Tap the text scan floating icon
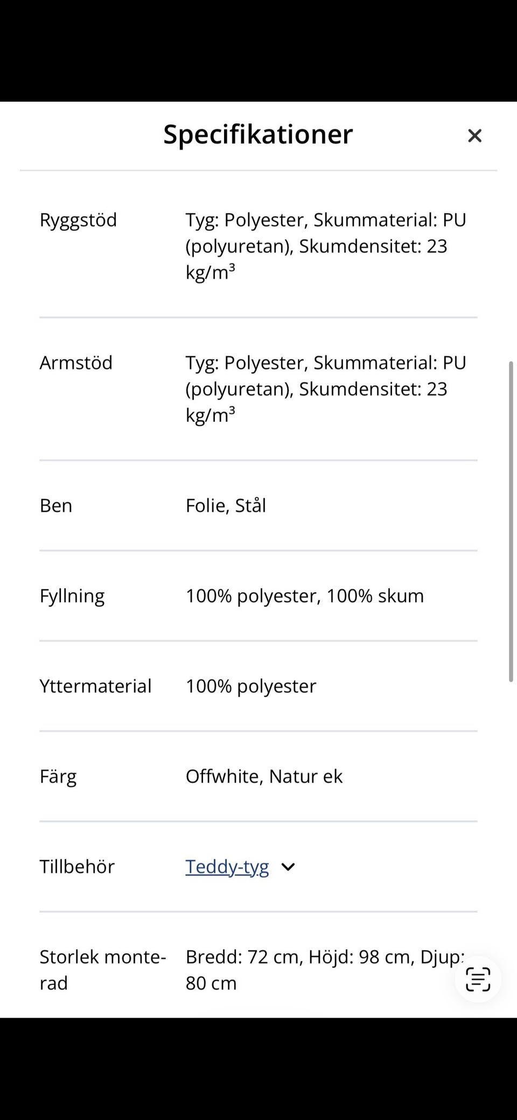The image size is (517, 1120). pos(478,979)
